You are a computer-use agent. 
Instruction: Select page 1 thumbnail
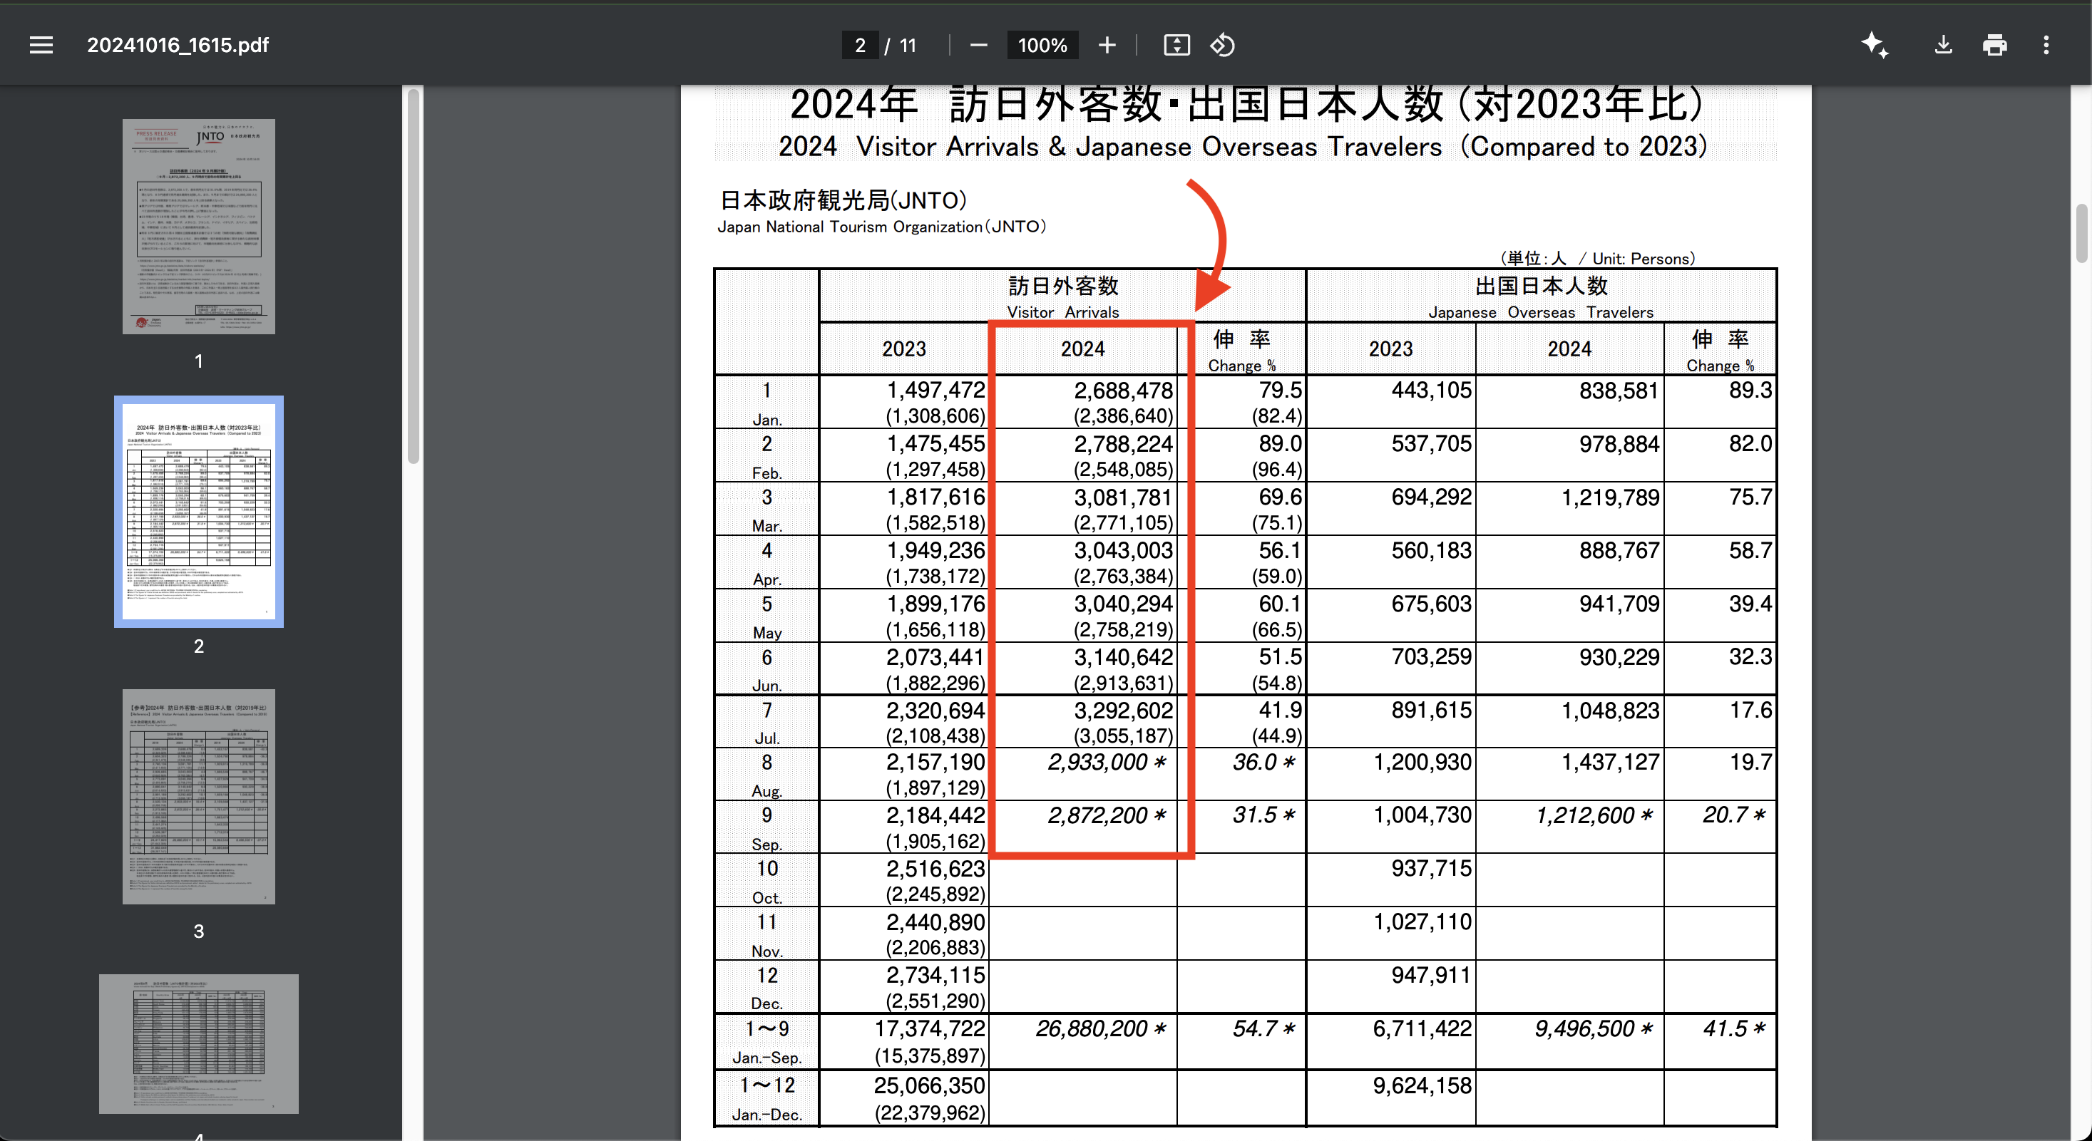(199, 227)
